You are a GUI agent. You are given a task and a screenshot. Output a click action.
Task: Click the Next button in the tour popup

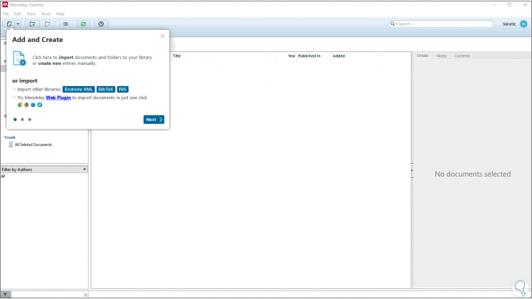pyautogui.click(x=154, y=120)
